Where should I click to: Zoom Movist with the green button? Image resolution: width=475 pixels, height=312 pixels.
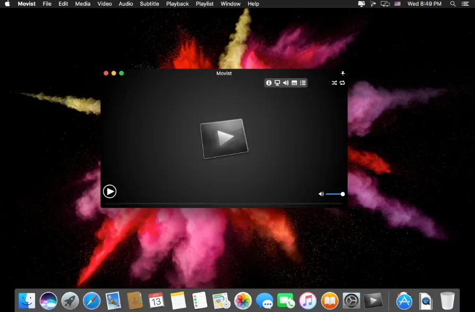122,73
